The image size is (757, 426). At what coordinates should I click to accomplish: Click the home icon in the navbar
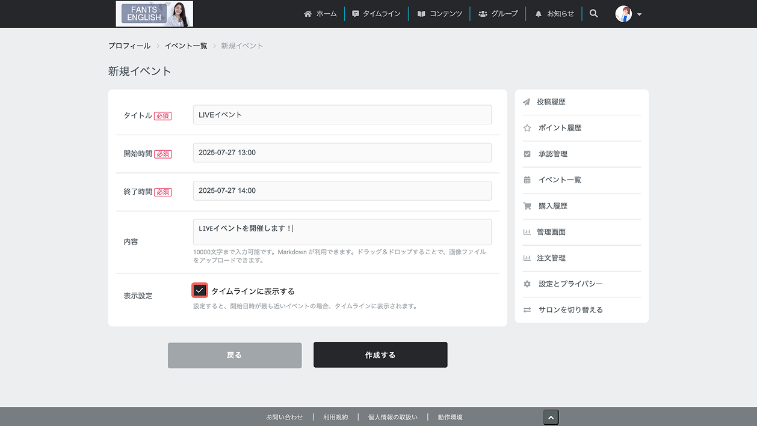coord(308,14)
